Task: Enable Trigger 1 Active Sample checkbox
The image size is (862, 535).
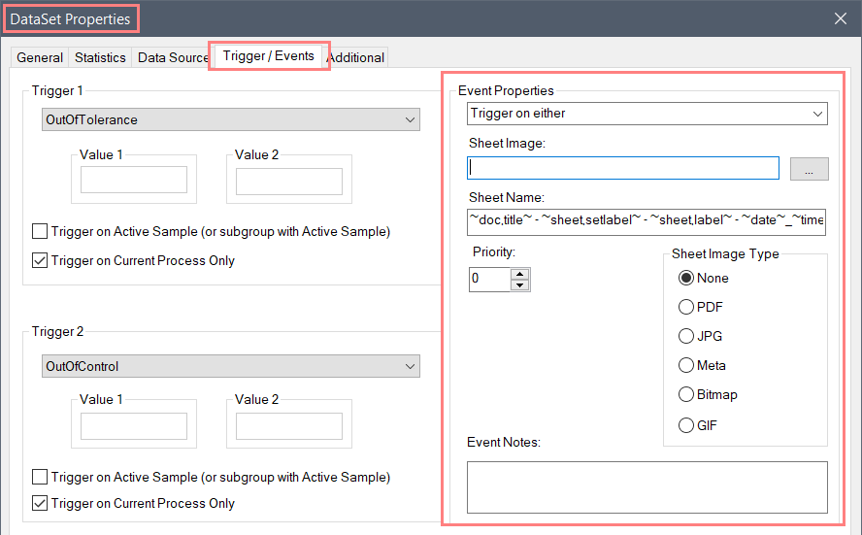Action: click(x=40, y=231)
